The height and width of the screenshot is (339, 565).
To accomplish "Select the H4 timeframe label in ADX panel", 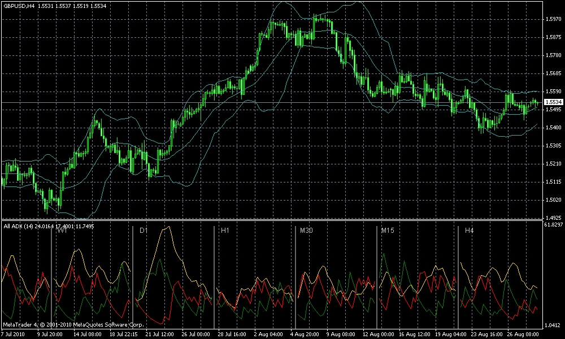I will [x=469, y=230].
